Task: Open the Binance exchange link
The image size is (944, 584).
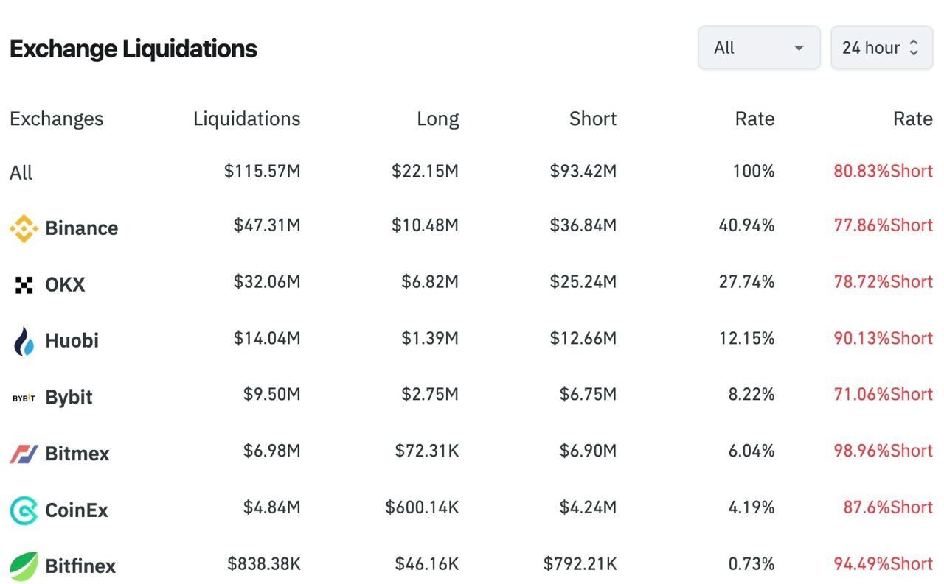Action: (81, 228)
